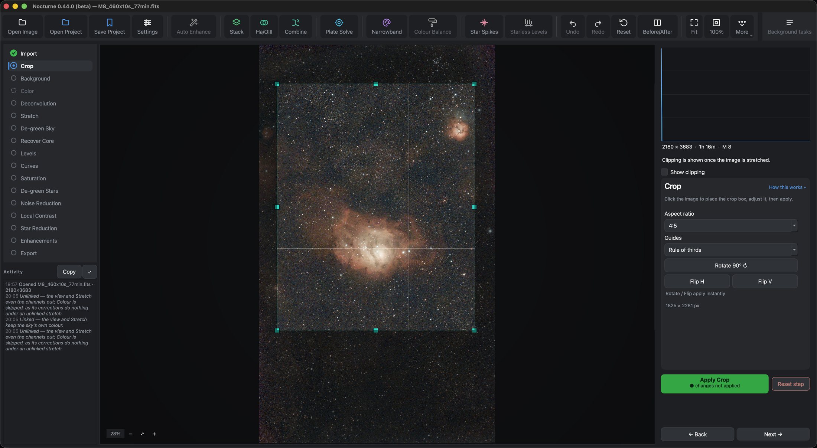Open Image from the toolbar
Viewport: 817px width, 448px height.
(x=22, y=27)
